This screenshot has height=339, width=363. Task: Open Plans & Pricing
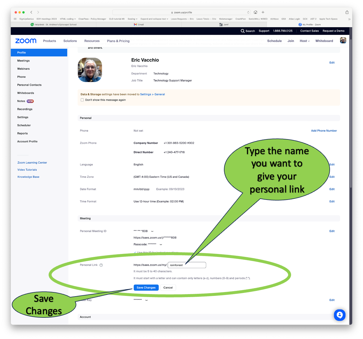coord(118,41)
